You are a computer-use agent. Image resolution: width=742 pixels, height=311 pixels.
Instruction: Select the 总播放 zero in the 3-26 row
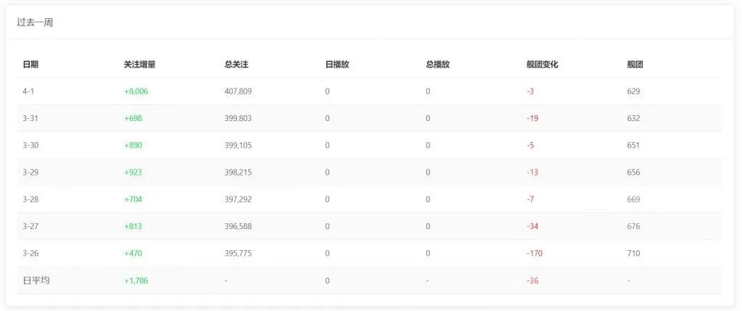click(428, 253)
